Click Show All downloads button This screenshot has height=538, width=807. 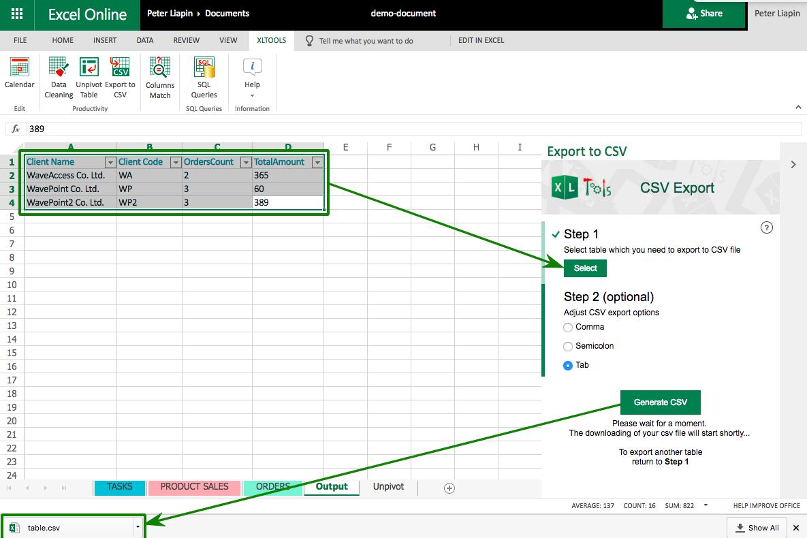pyautogui.click(x=757, y=528)
